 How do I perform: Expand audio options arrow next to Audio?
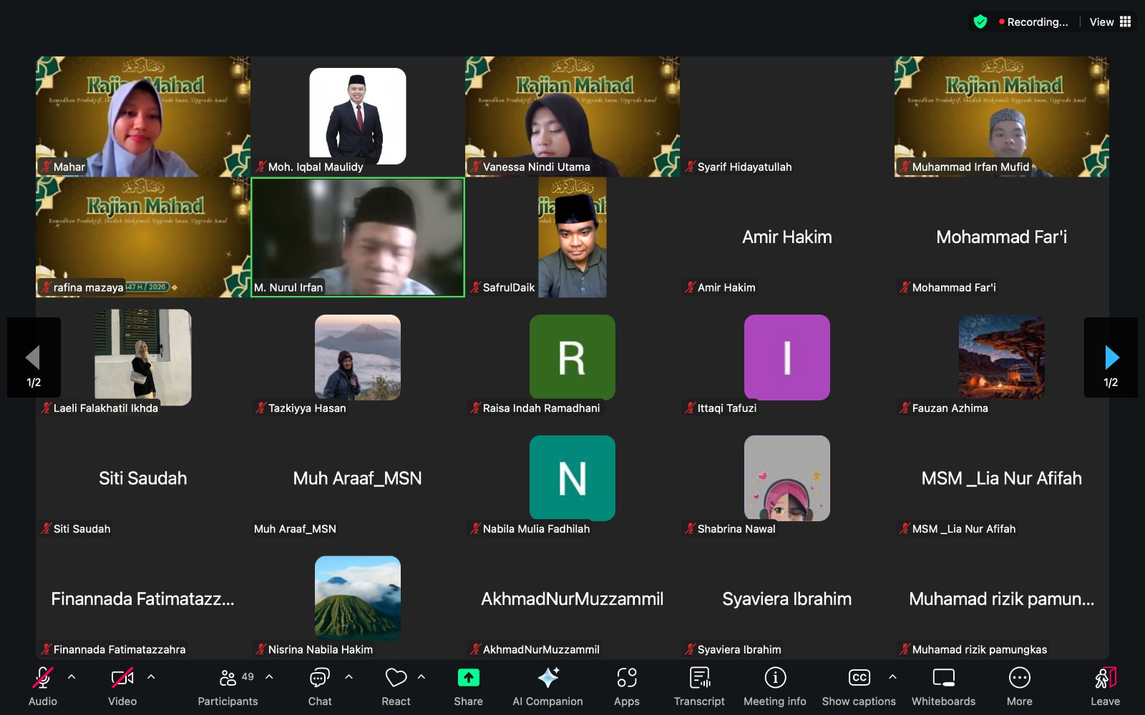(x=72, y=676)
